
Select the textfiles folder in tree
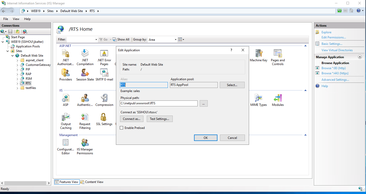[x=31, y=88]
